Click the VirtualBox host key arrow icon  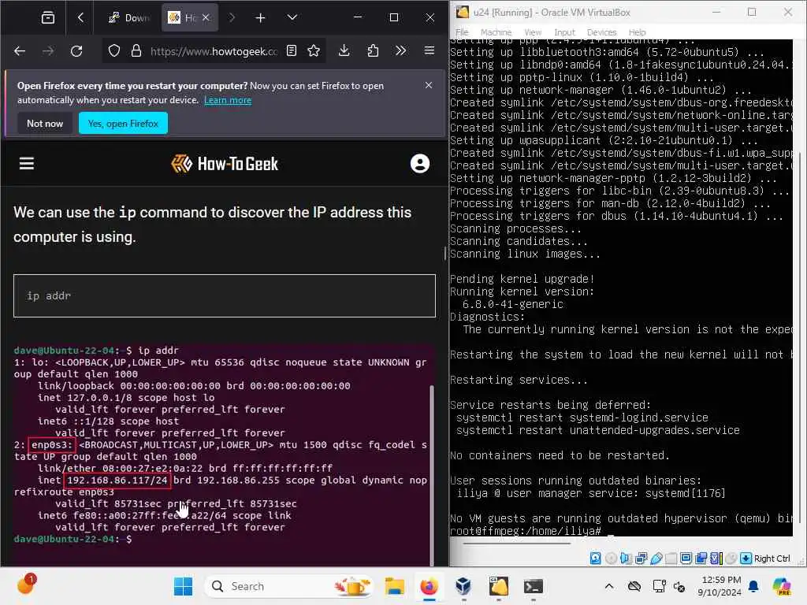pyautogui.click(x=746, y=559)
